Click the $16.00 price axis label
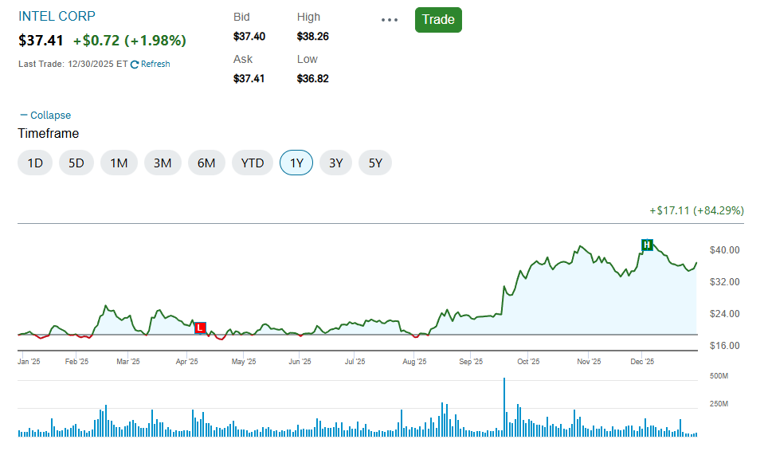This screenshot has height=455, width=768. (724, 345)
